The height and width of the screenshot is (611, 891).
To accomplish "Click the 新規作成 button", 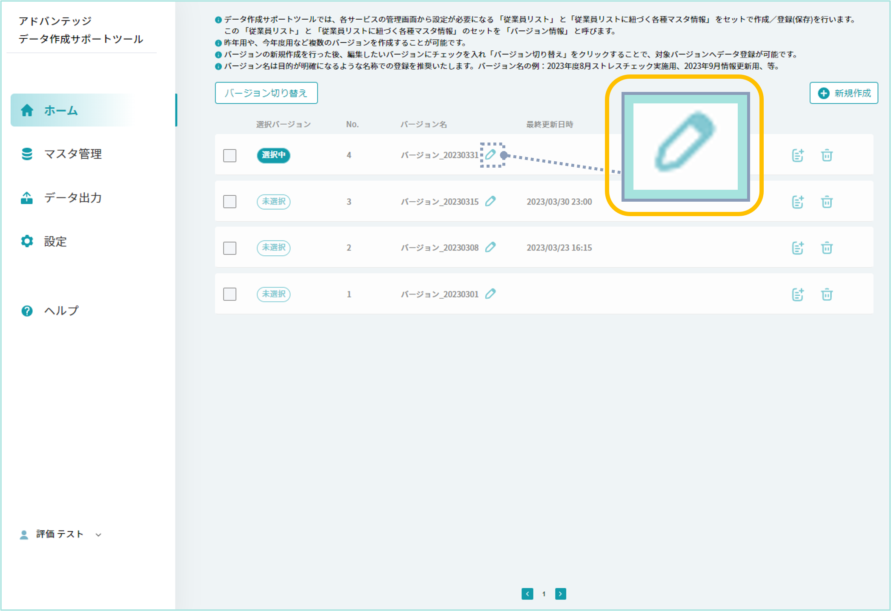I will coord(844,93).
